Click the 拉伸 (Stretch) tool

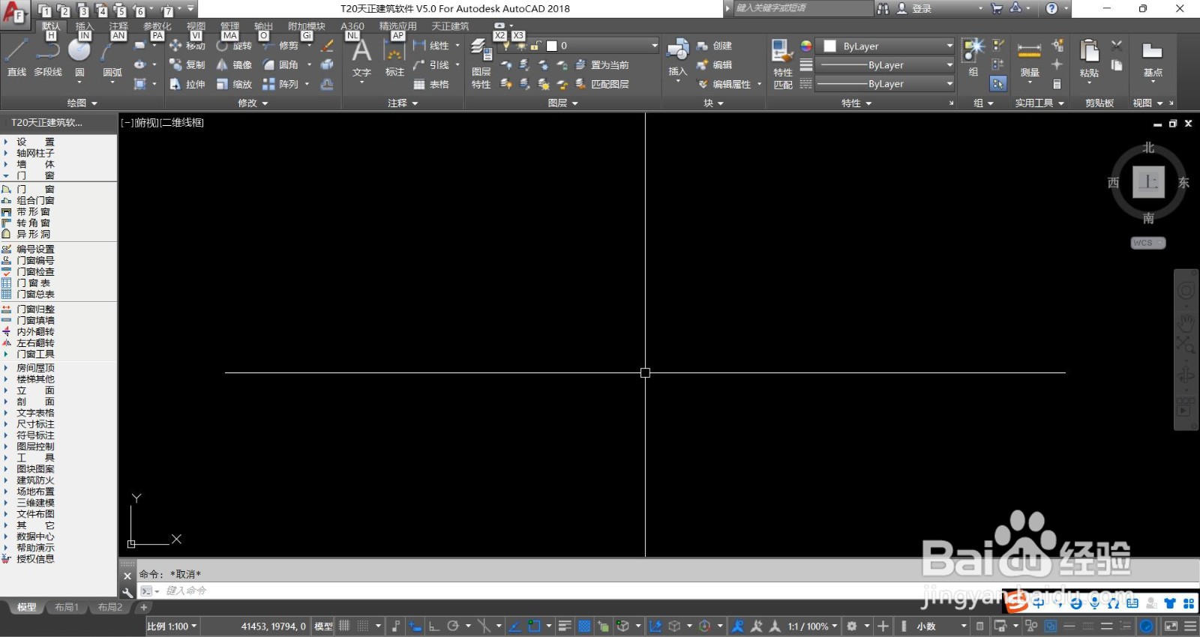click(x=187, y=85)
